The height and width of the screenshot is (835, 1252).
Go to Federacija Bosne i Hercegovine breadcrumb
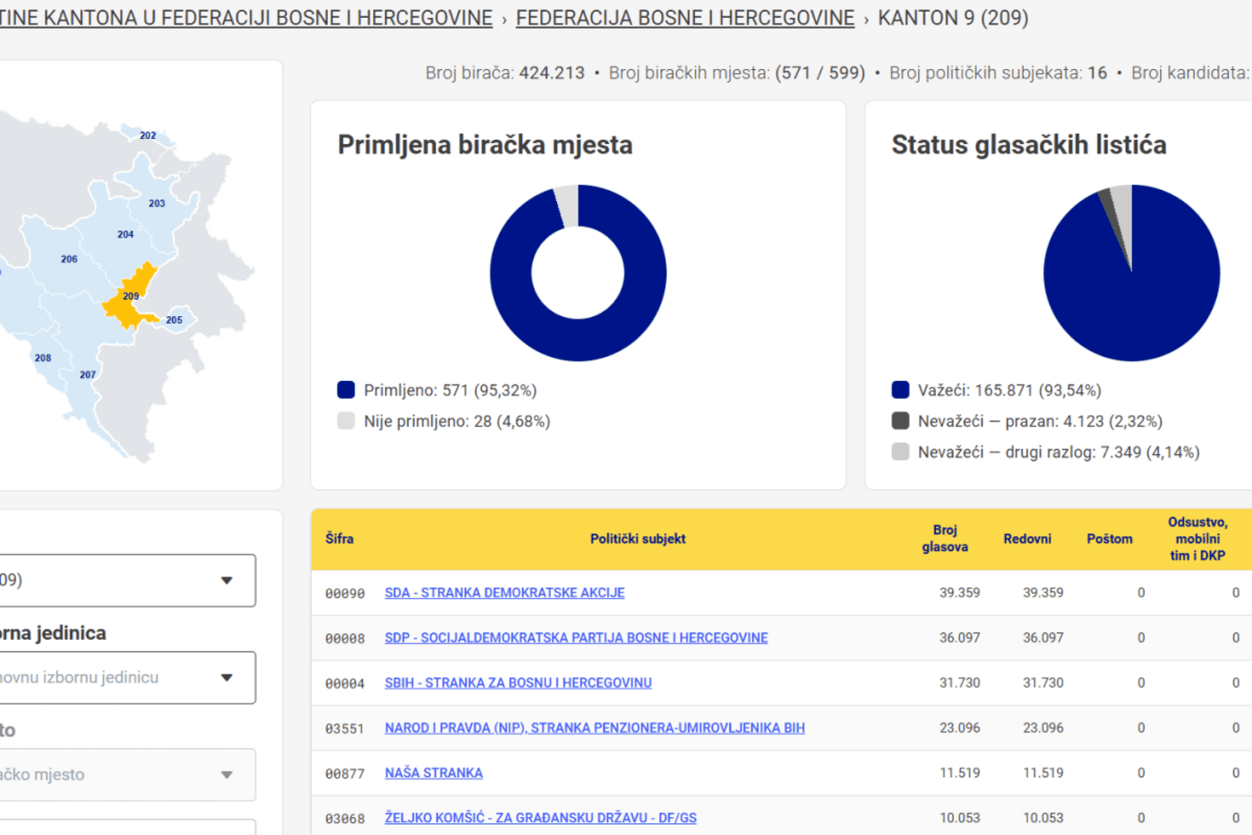(685, 18)
